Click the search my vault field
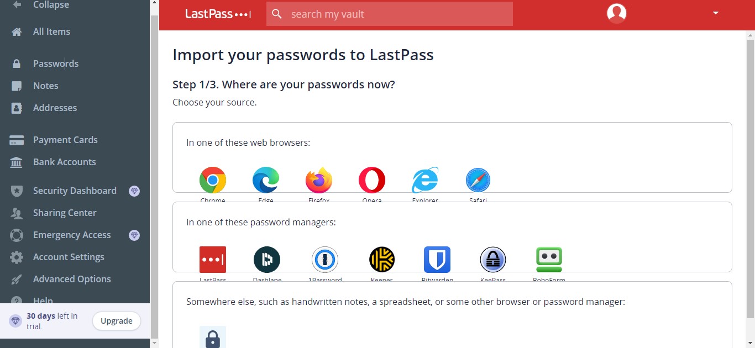The width and height of the screenshot is (755, 348). 390,14
